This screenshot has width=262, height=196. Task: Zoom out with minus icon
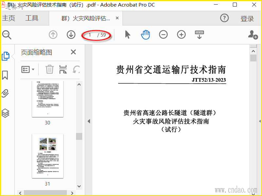(x=163, y=35)
